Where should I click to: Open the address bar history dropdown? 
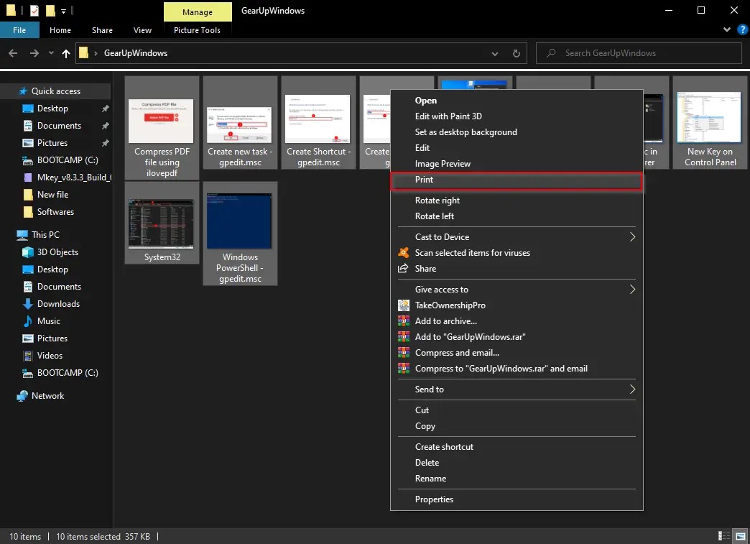tap(495, 53)
